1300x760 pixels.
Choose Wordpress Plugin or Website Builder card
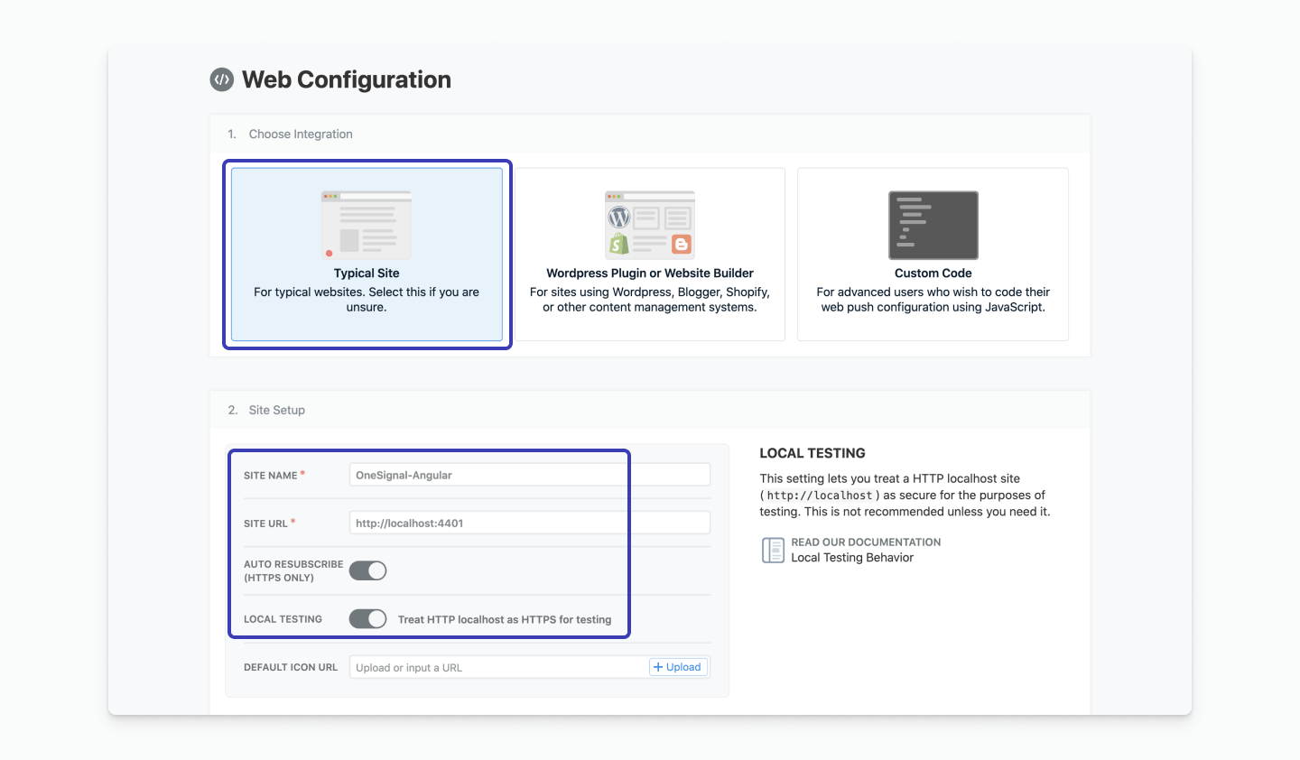pos(650,255)
